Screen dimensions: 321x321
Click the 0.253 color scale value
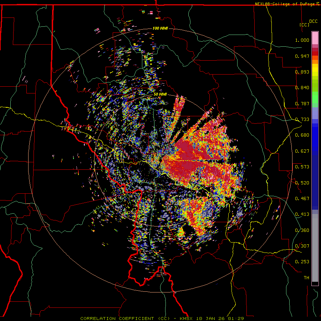(302, 262)
